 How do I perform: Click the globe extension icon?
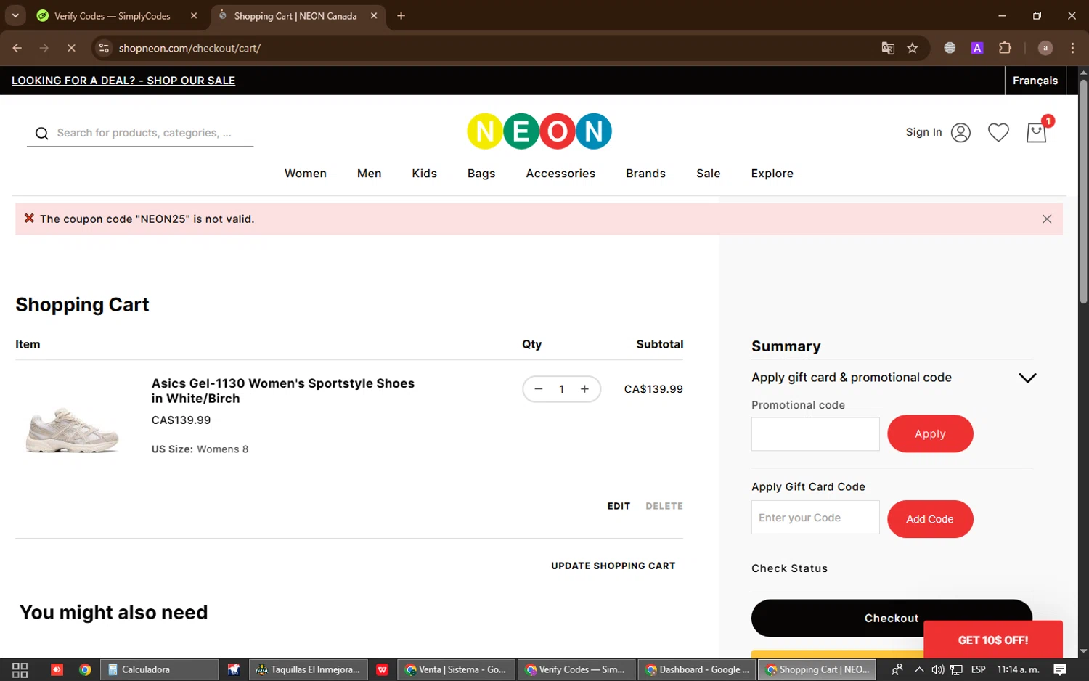[950, 48]
